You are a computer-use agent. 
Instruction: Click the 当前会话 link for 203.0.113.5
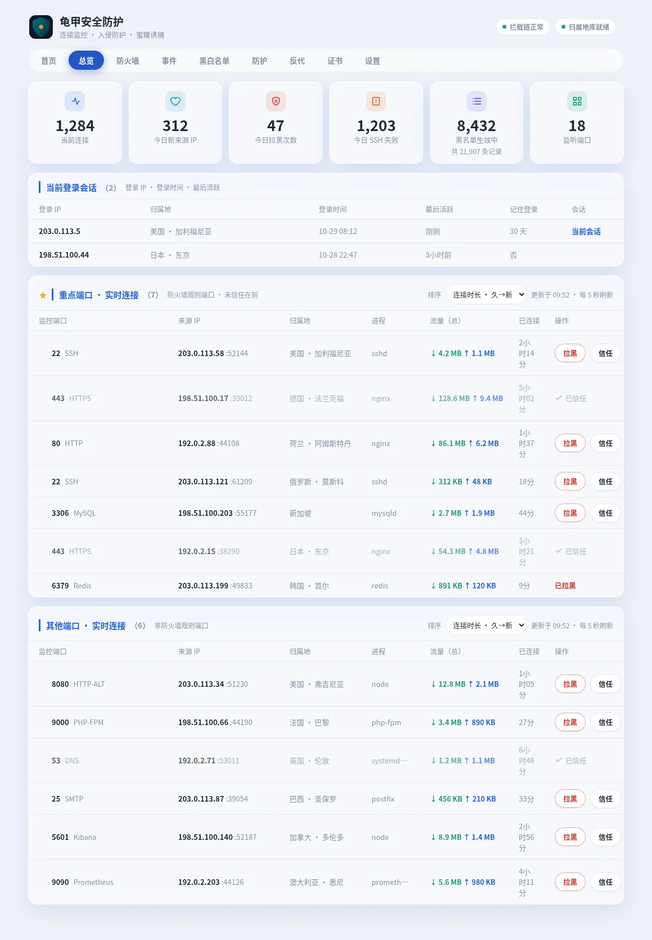586,232
